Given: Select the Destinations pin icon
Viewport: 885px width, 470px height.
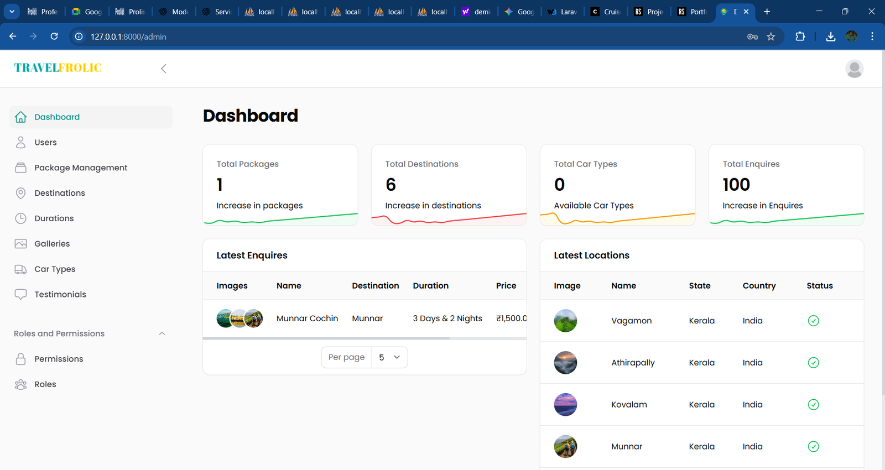Looking at the screenshot, I should coord(20,193).
